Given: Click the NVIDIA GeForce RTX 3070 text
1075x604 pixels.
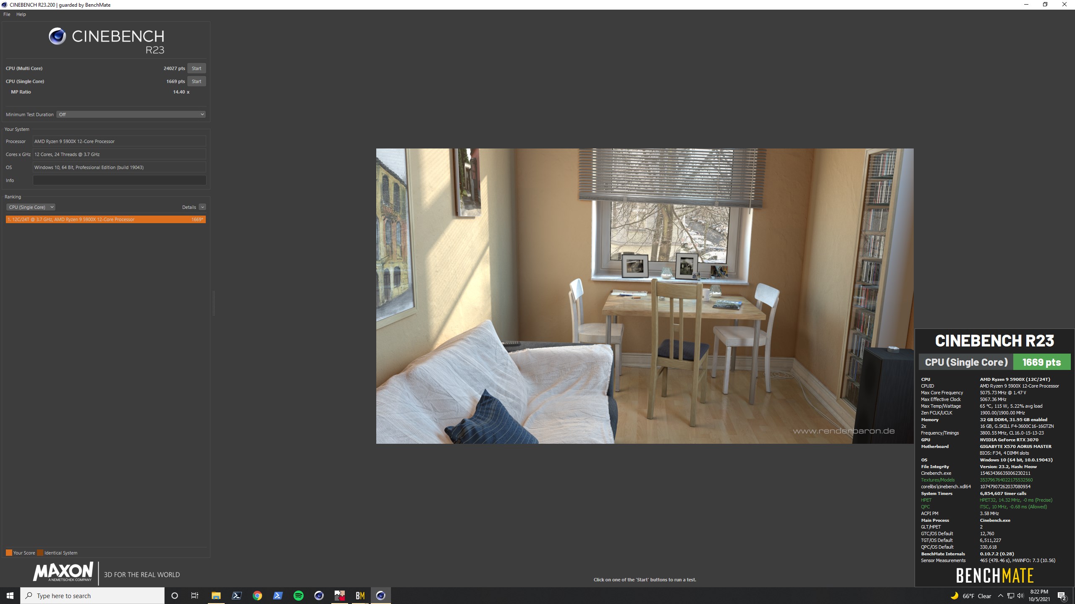Looking at the screenshot, I should point(1009,440).
